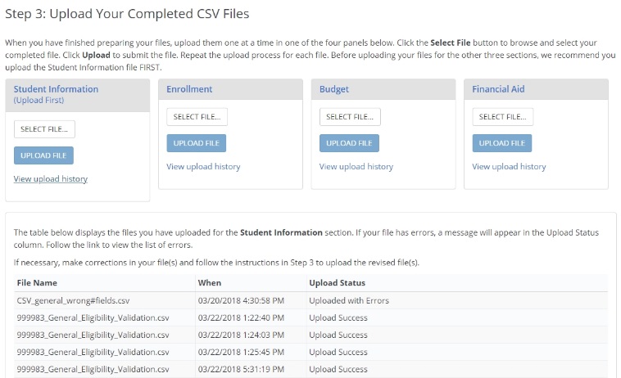Click the Financial Aid panel heading

point(498,89)
